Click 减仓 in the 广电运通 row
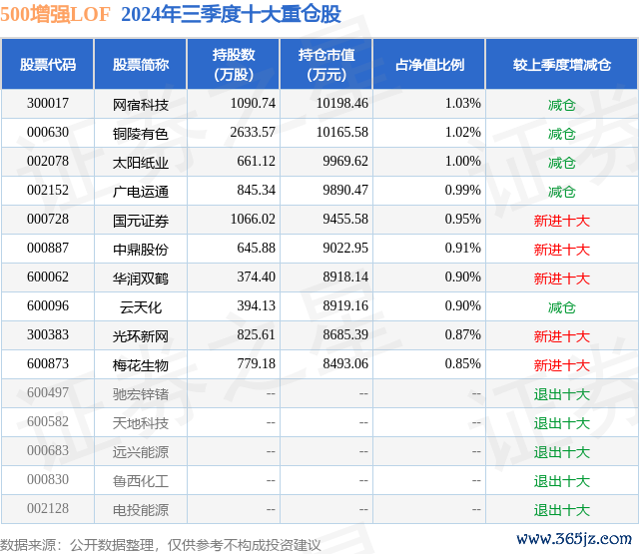Viewport: 639px width, 554px height. pos(562,192)
